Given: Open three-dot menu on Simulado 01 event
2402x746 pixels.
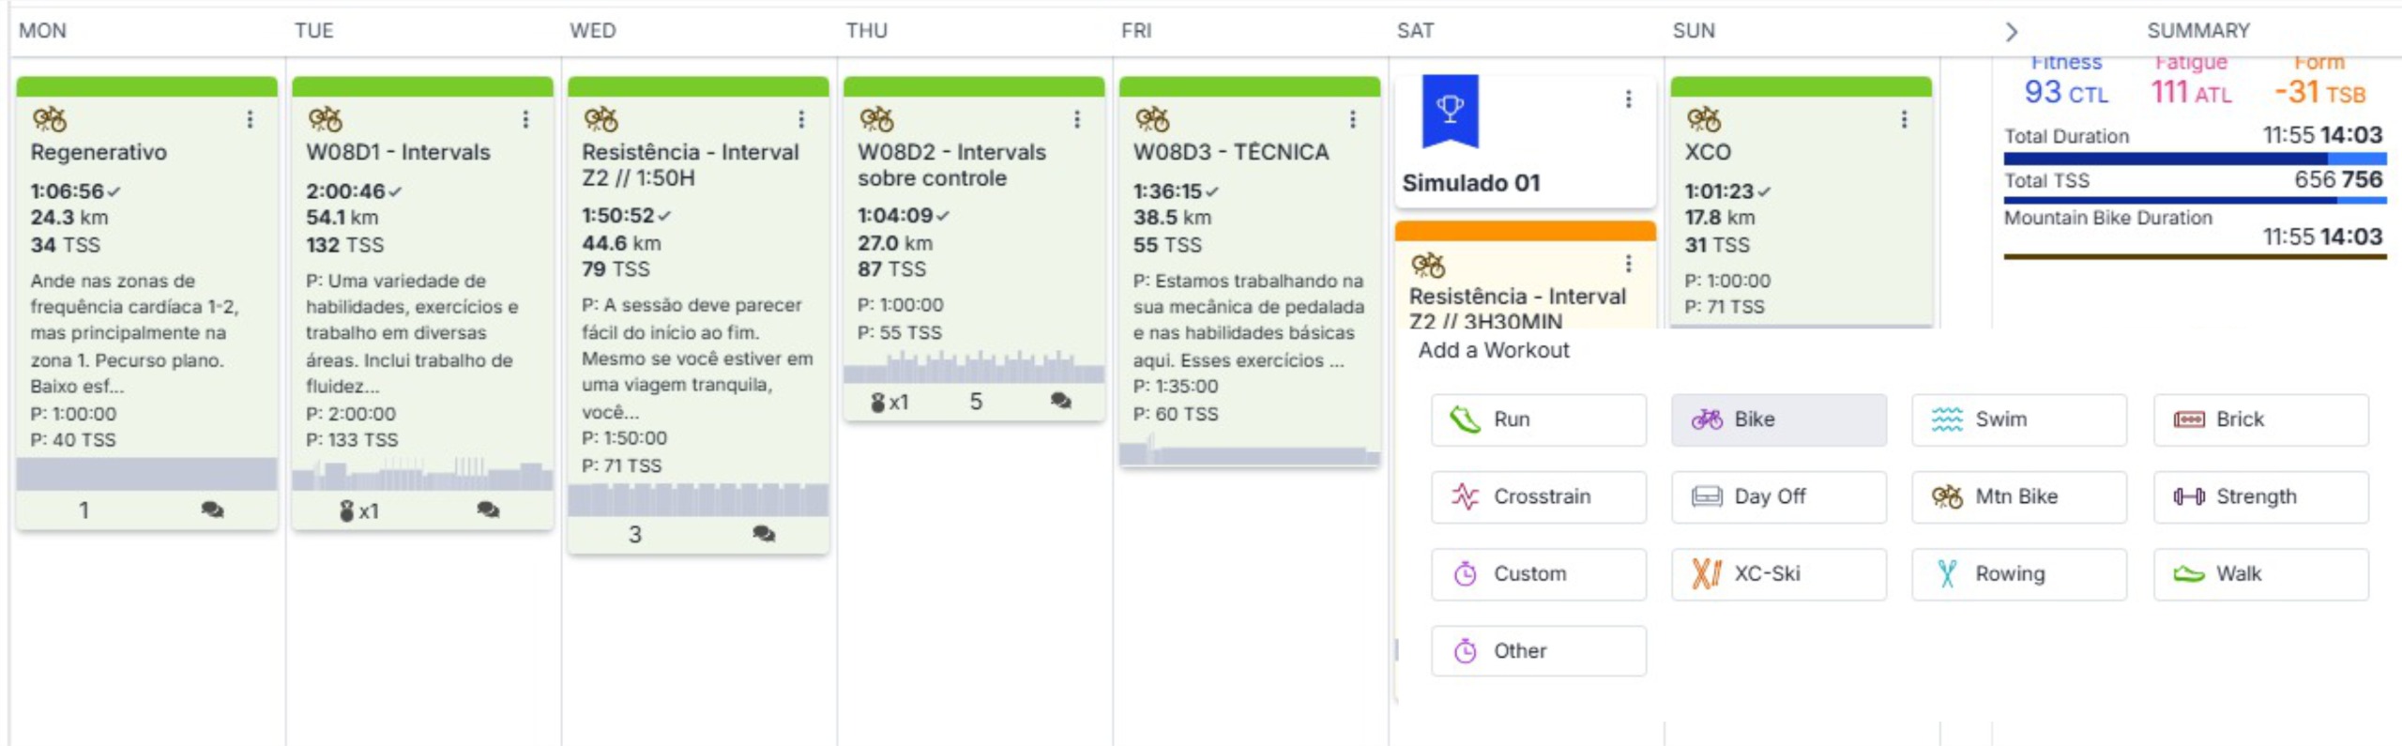Looking at the screenshot, I should tap(1628, 99).
